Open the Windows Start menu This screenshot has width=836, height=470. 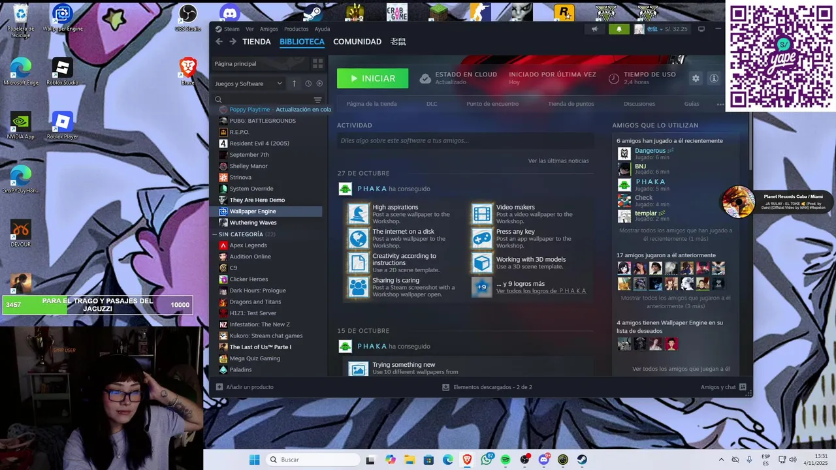click(x=254, y=460)
